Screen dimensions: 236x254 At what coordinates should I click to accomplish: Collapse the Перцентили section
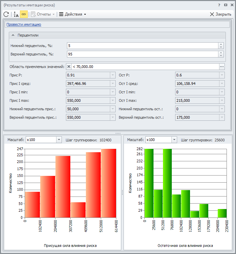point(13,35)
